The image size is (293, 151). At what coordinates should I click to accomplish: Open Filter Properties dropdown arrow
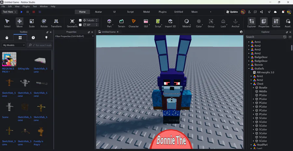[x=93, y=36]
